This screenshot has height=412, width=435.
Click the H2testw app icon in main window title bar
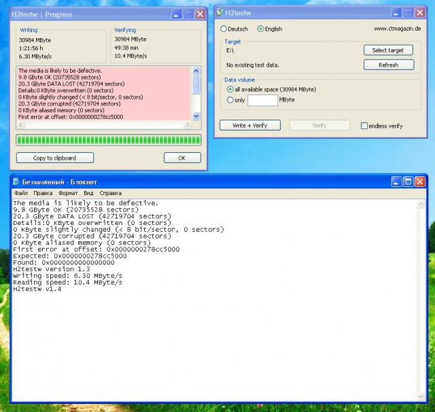coord(220,12)
